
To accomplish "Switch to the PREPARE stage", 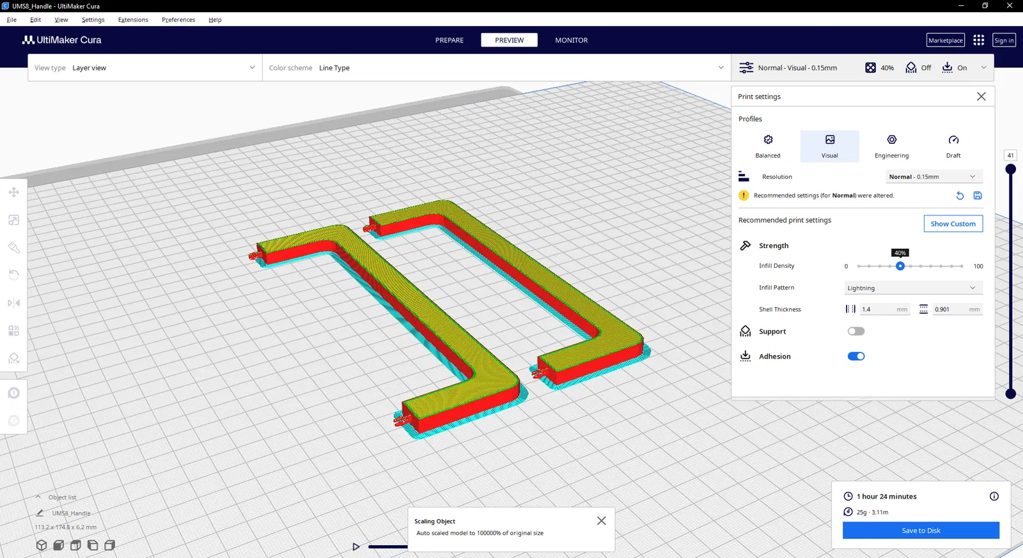I will [449, 40].
